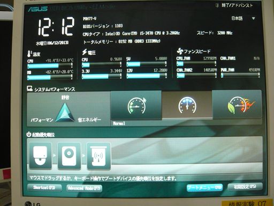
Task: Open Shortcut (F3) menu
Action: tap(44, 187)
